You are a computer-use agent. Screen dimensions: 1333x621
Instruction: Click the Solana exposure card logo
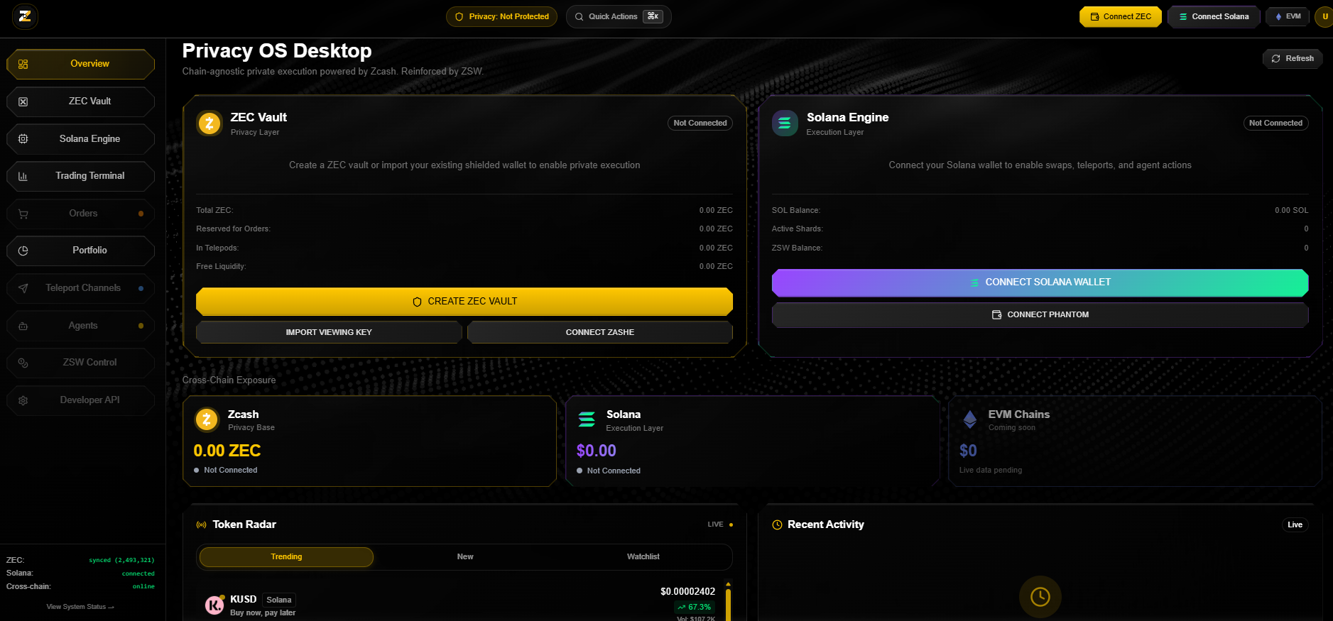[587, 419]
